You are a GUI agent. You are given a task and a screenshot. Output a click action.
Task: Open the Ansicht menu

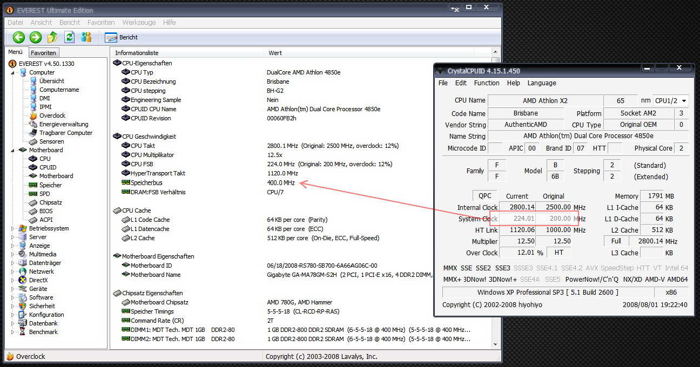point(42,22)
